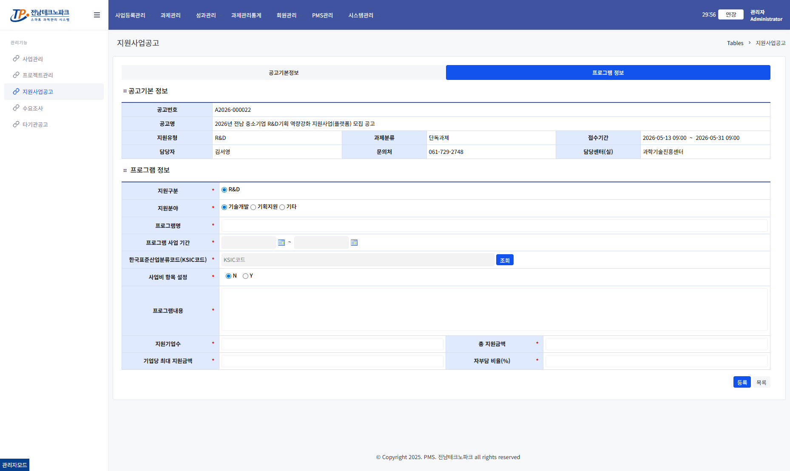Focus the 프로그램명 input field
Image resolution: width=790 pixels, height=471 pixels.
[x=494, y=225]
